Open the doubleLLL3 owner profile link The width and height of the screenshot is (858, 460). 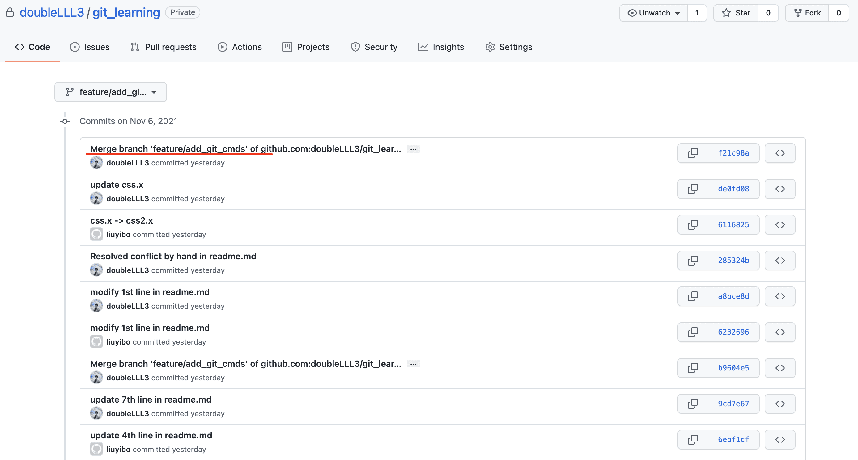tap(52, 12)
